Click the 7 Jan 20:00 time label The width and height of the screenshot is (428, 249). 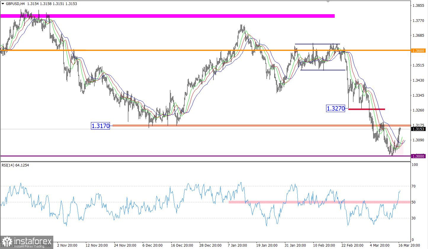(238, 245)
